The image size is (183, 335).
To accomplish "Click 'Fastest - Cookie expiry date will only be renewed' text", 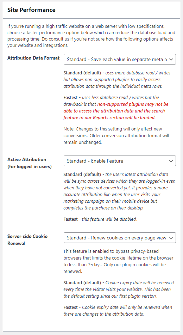I will tap(118, 311).
